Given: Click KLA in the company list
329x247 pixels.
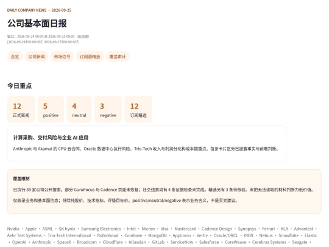Looking at the screenshot, I should 285,229.
